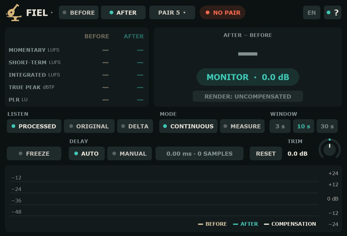Click the NO PAIR status indicator
This screenshot has height=236, width=347.
click(x=222, y=12)
